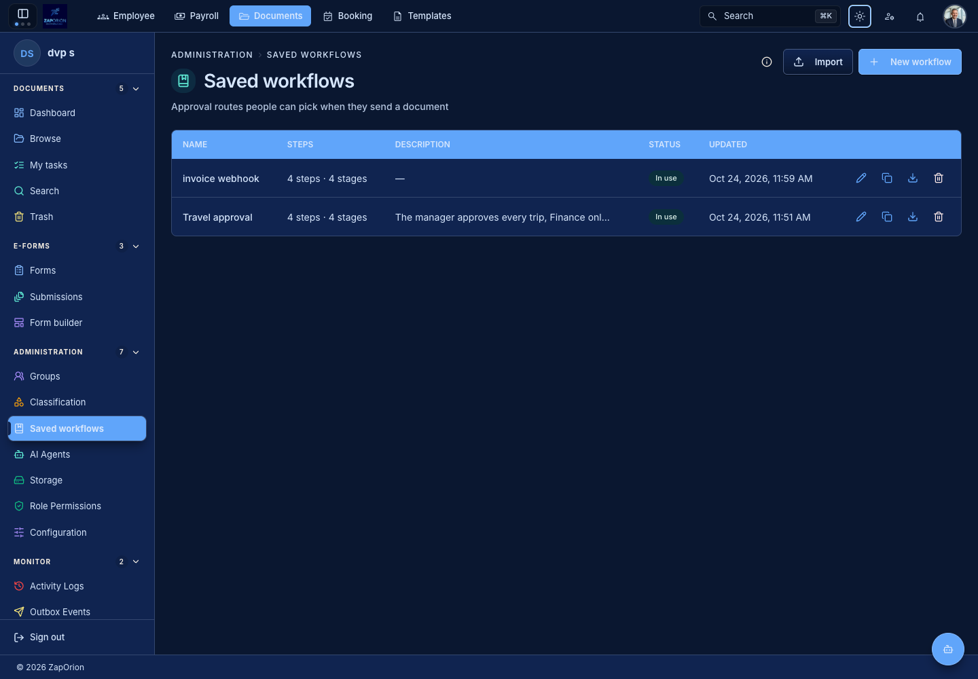Click invoice webhook's In use badge
978x679 pixels.
(666, 178)
